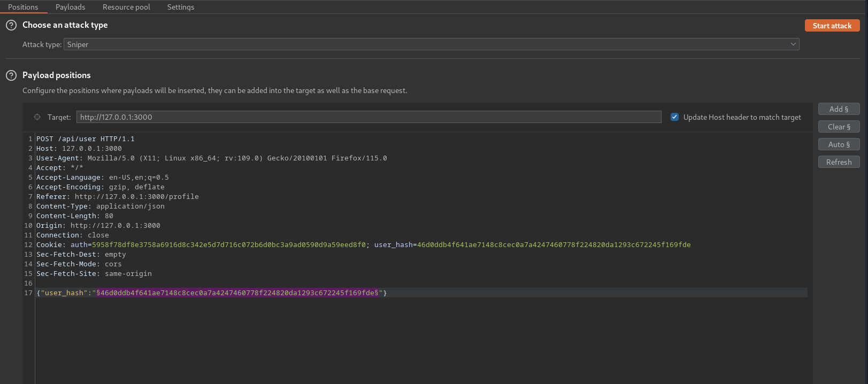Screen dimensions: 868x384
Task: Click the crosshair target icon next to Target
Action: pyautogui.click(x=37, y=117)
